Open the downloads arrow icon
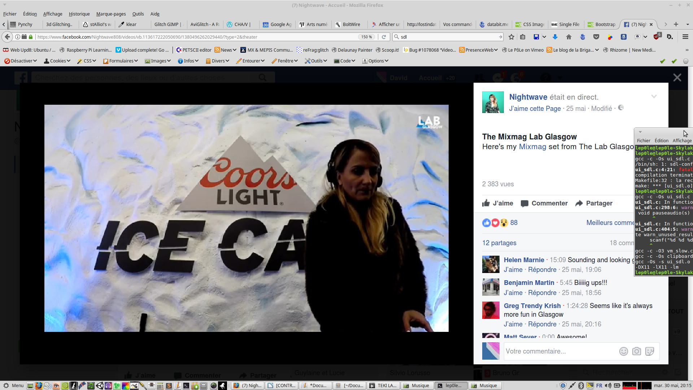This screenshot has height=390, width=693. (x=555, y=37)
